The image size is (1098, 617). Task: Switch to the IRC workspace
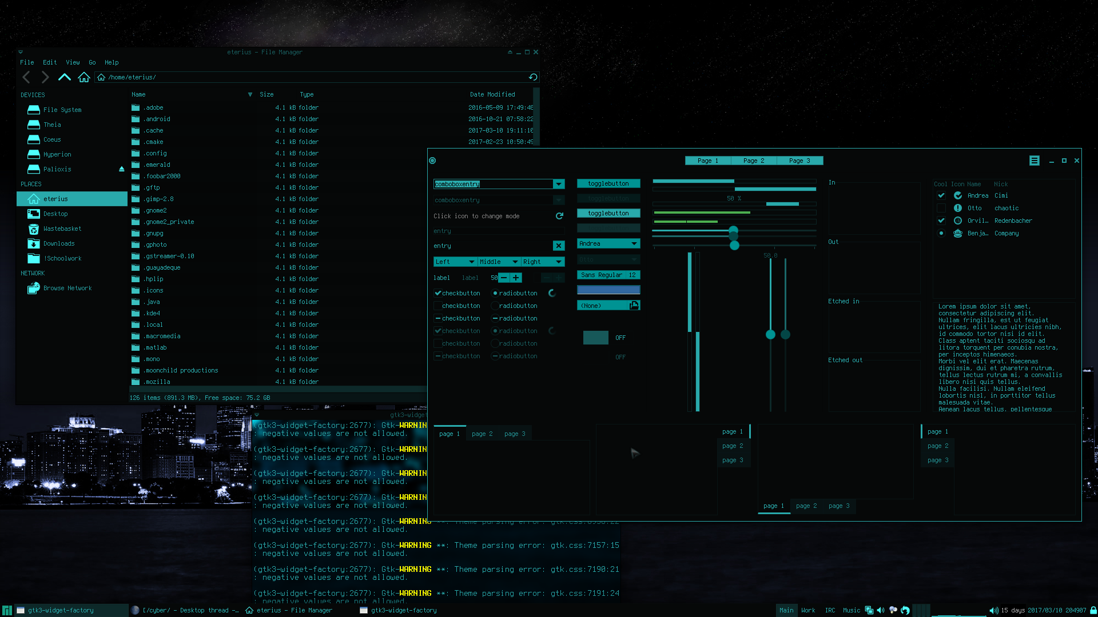pos(830,610)
